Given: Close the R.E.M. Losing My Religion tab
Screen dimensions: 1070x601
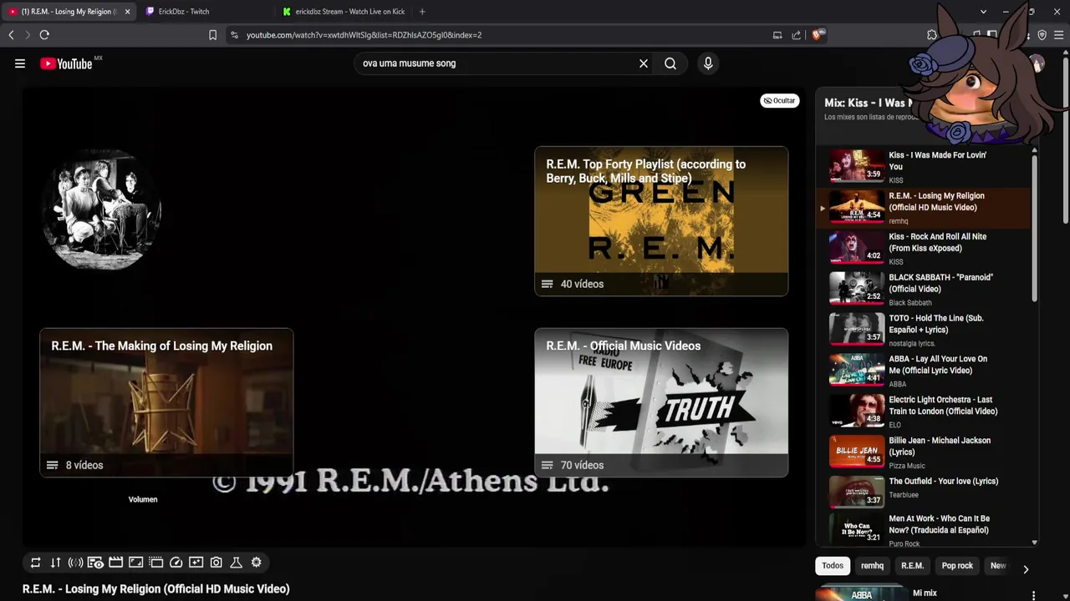Looking at the screenshot, I should click(x=127, y=12).
